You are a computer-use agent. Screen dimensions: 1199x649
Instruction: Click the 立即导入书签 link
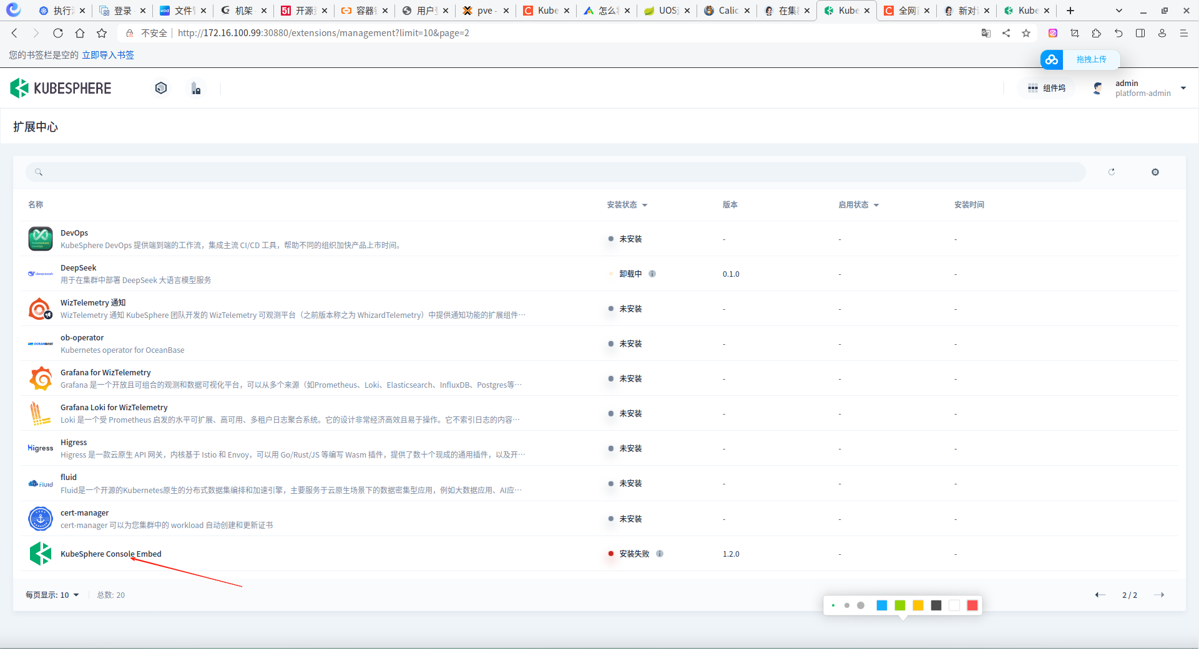[x=108, y=55]
